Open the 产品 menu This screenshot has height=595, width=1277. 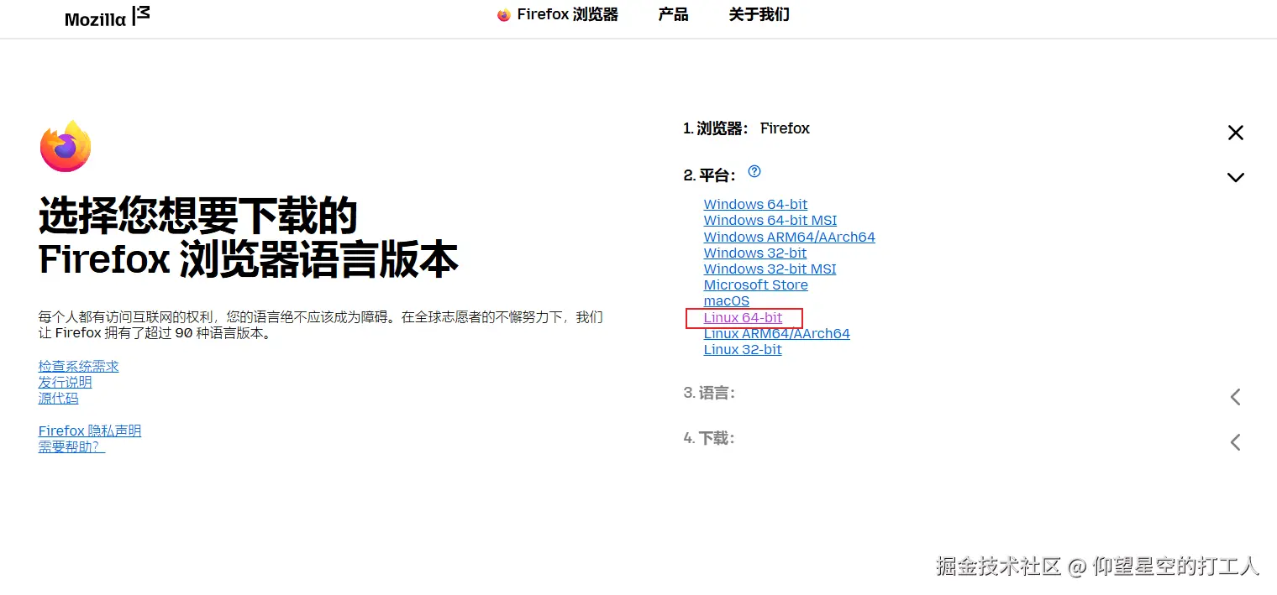click(673, 14)
